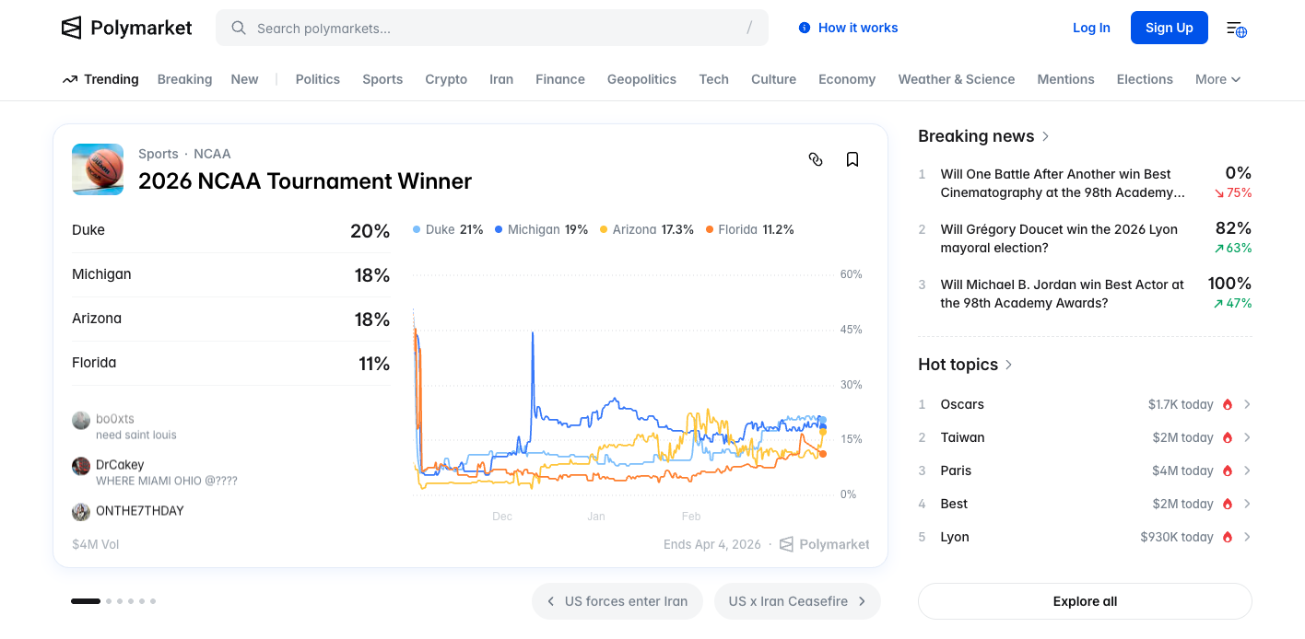This screenshot has height=639, width=1305.
Task: Copy link for NCAA Tournament market
Action: click(x=816, y=159)
